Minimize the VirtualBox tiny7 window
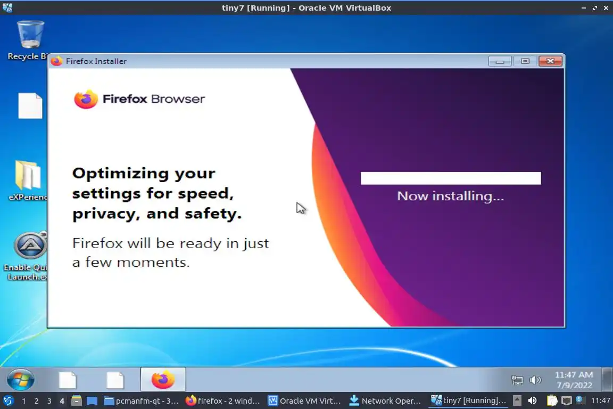The image size is (613, 409). (584, 8)
